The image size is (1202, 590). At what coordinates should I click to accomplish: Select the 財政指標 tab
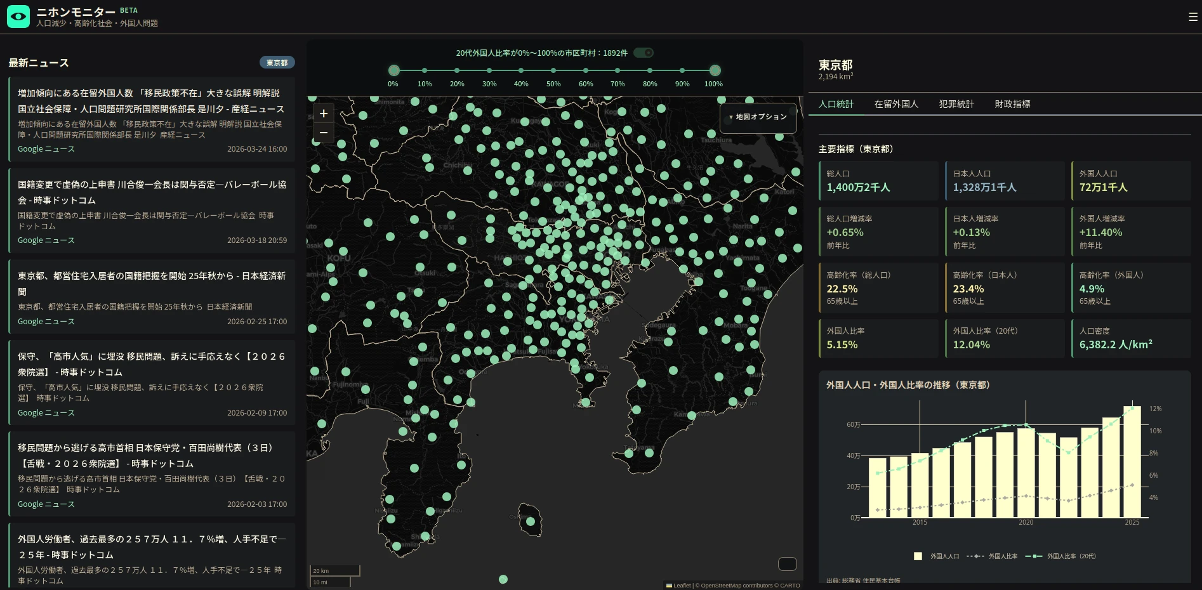point(1012,104)
